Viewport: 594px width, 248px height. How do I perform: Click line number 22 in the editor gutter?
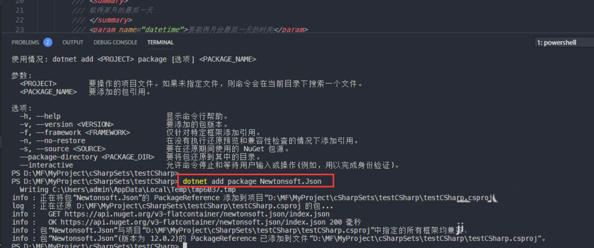[x=20, y=20]
